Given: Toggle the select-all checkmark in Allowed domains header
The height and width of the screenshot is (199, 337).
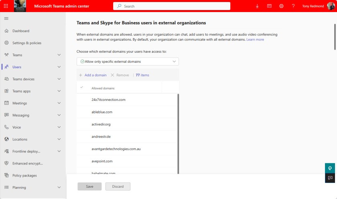Looking at the screenshot, I should click(82, 87).
